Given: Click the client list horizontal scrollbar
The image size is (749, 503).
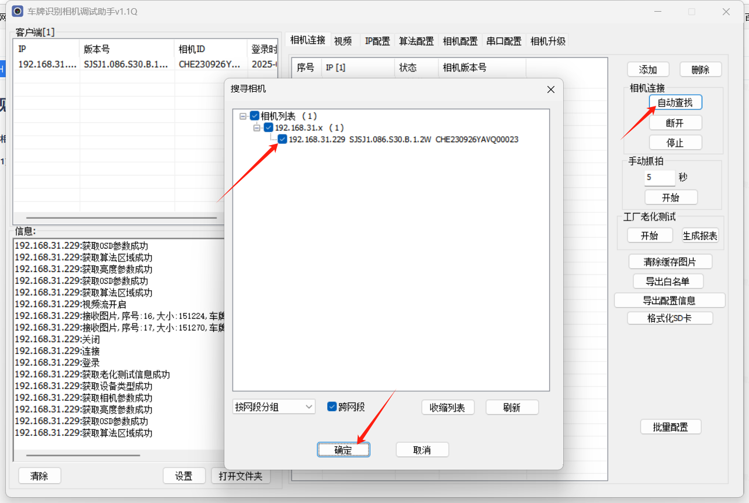Looking at the screenshot, I should (121, 218).
